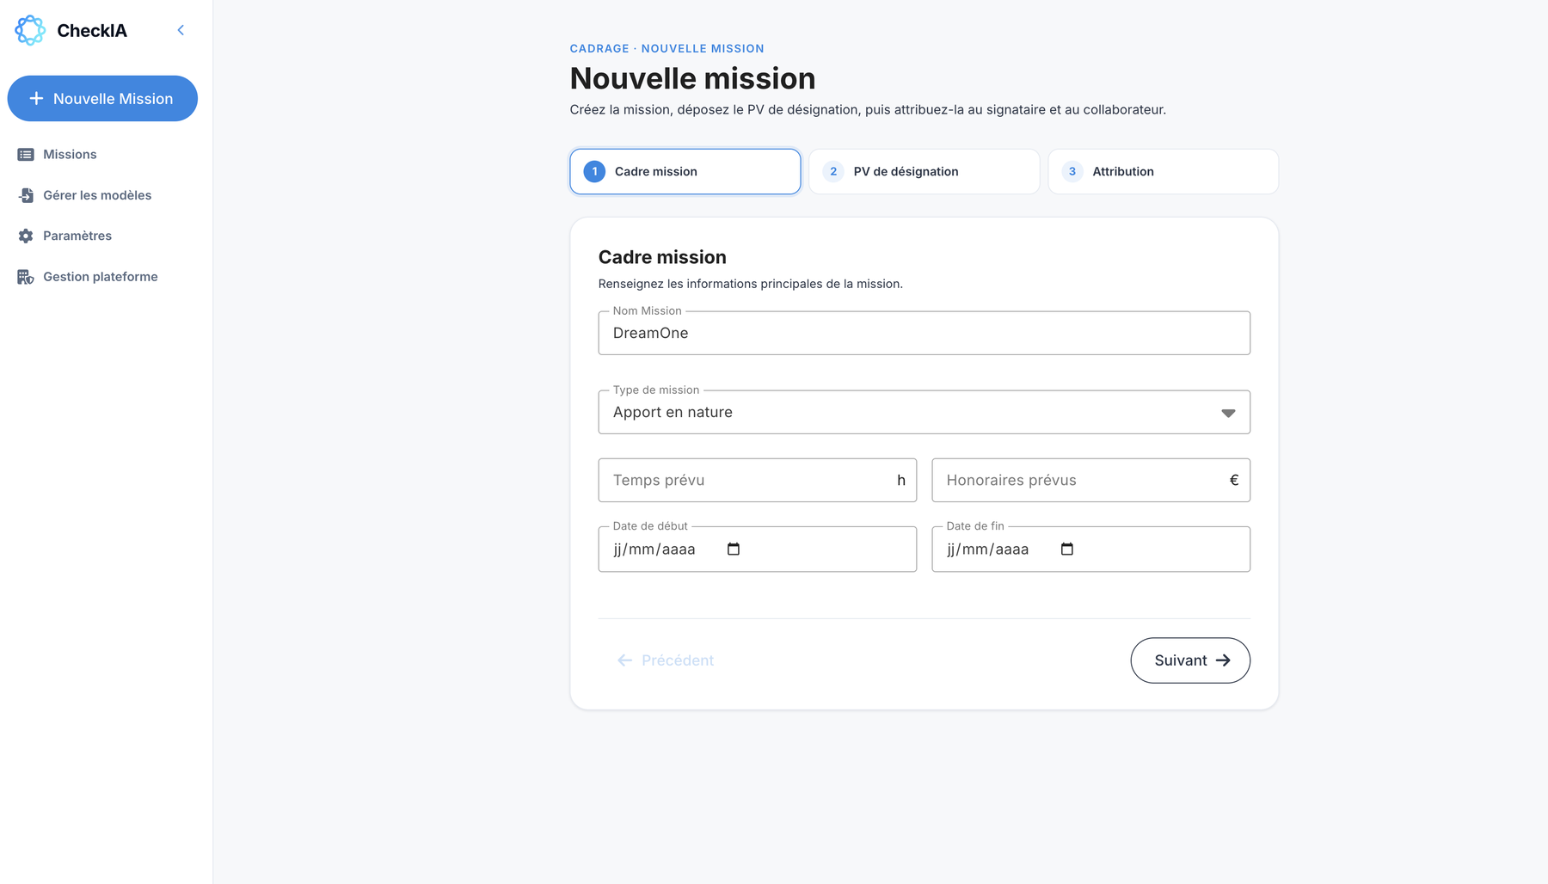The image size is (1548, 884).
Task: Switch to the Attribution step
Action: (1164, 171)
